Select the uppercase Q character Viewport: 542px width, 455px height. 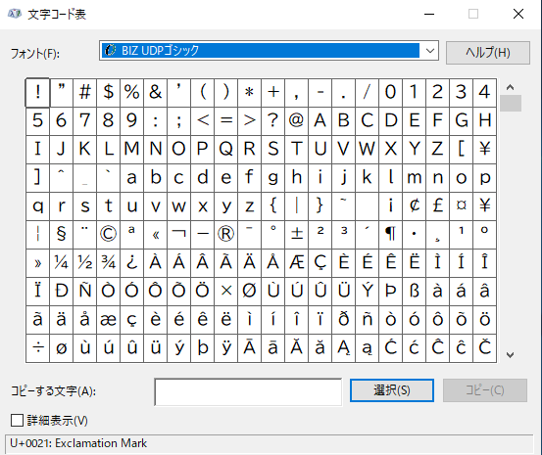tap(226, 150)
